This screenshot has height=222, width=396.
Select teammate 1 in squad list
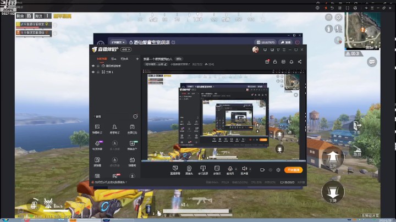(x=34, y=25)
